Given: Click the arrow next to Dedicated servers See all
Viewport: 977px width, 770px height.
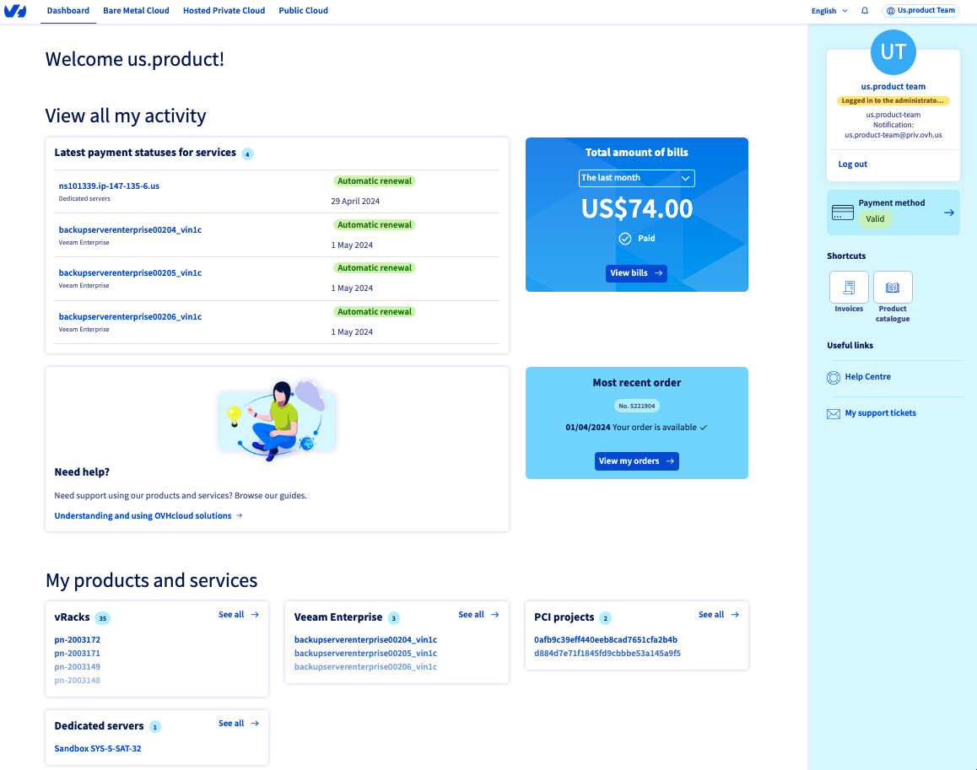Looking at the screenshot, I should coord(255,724).
